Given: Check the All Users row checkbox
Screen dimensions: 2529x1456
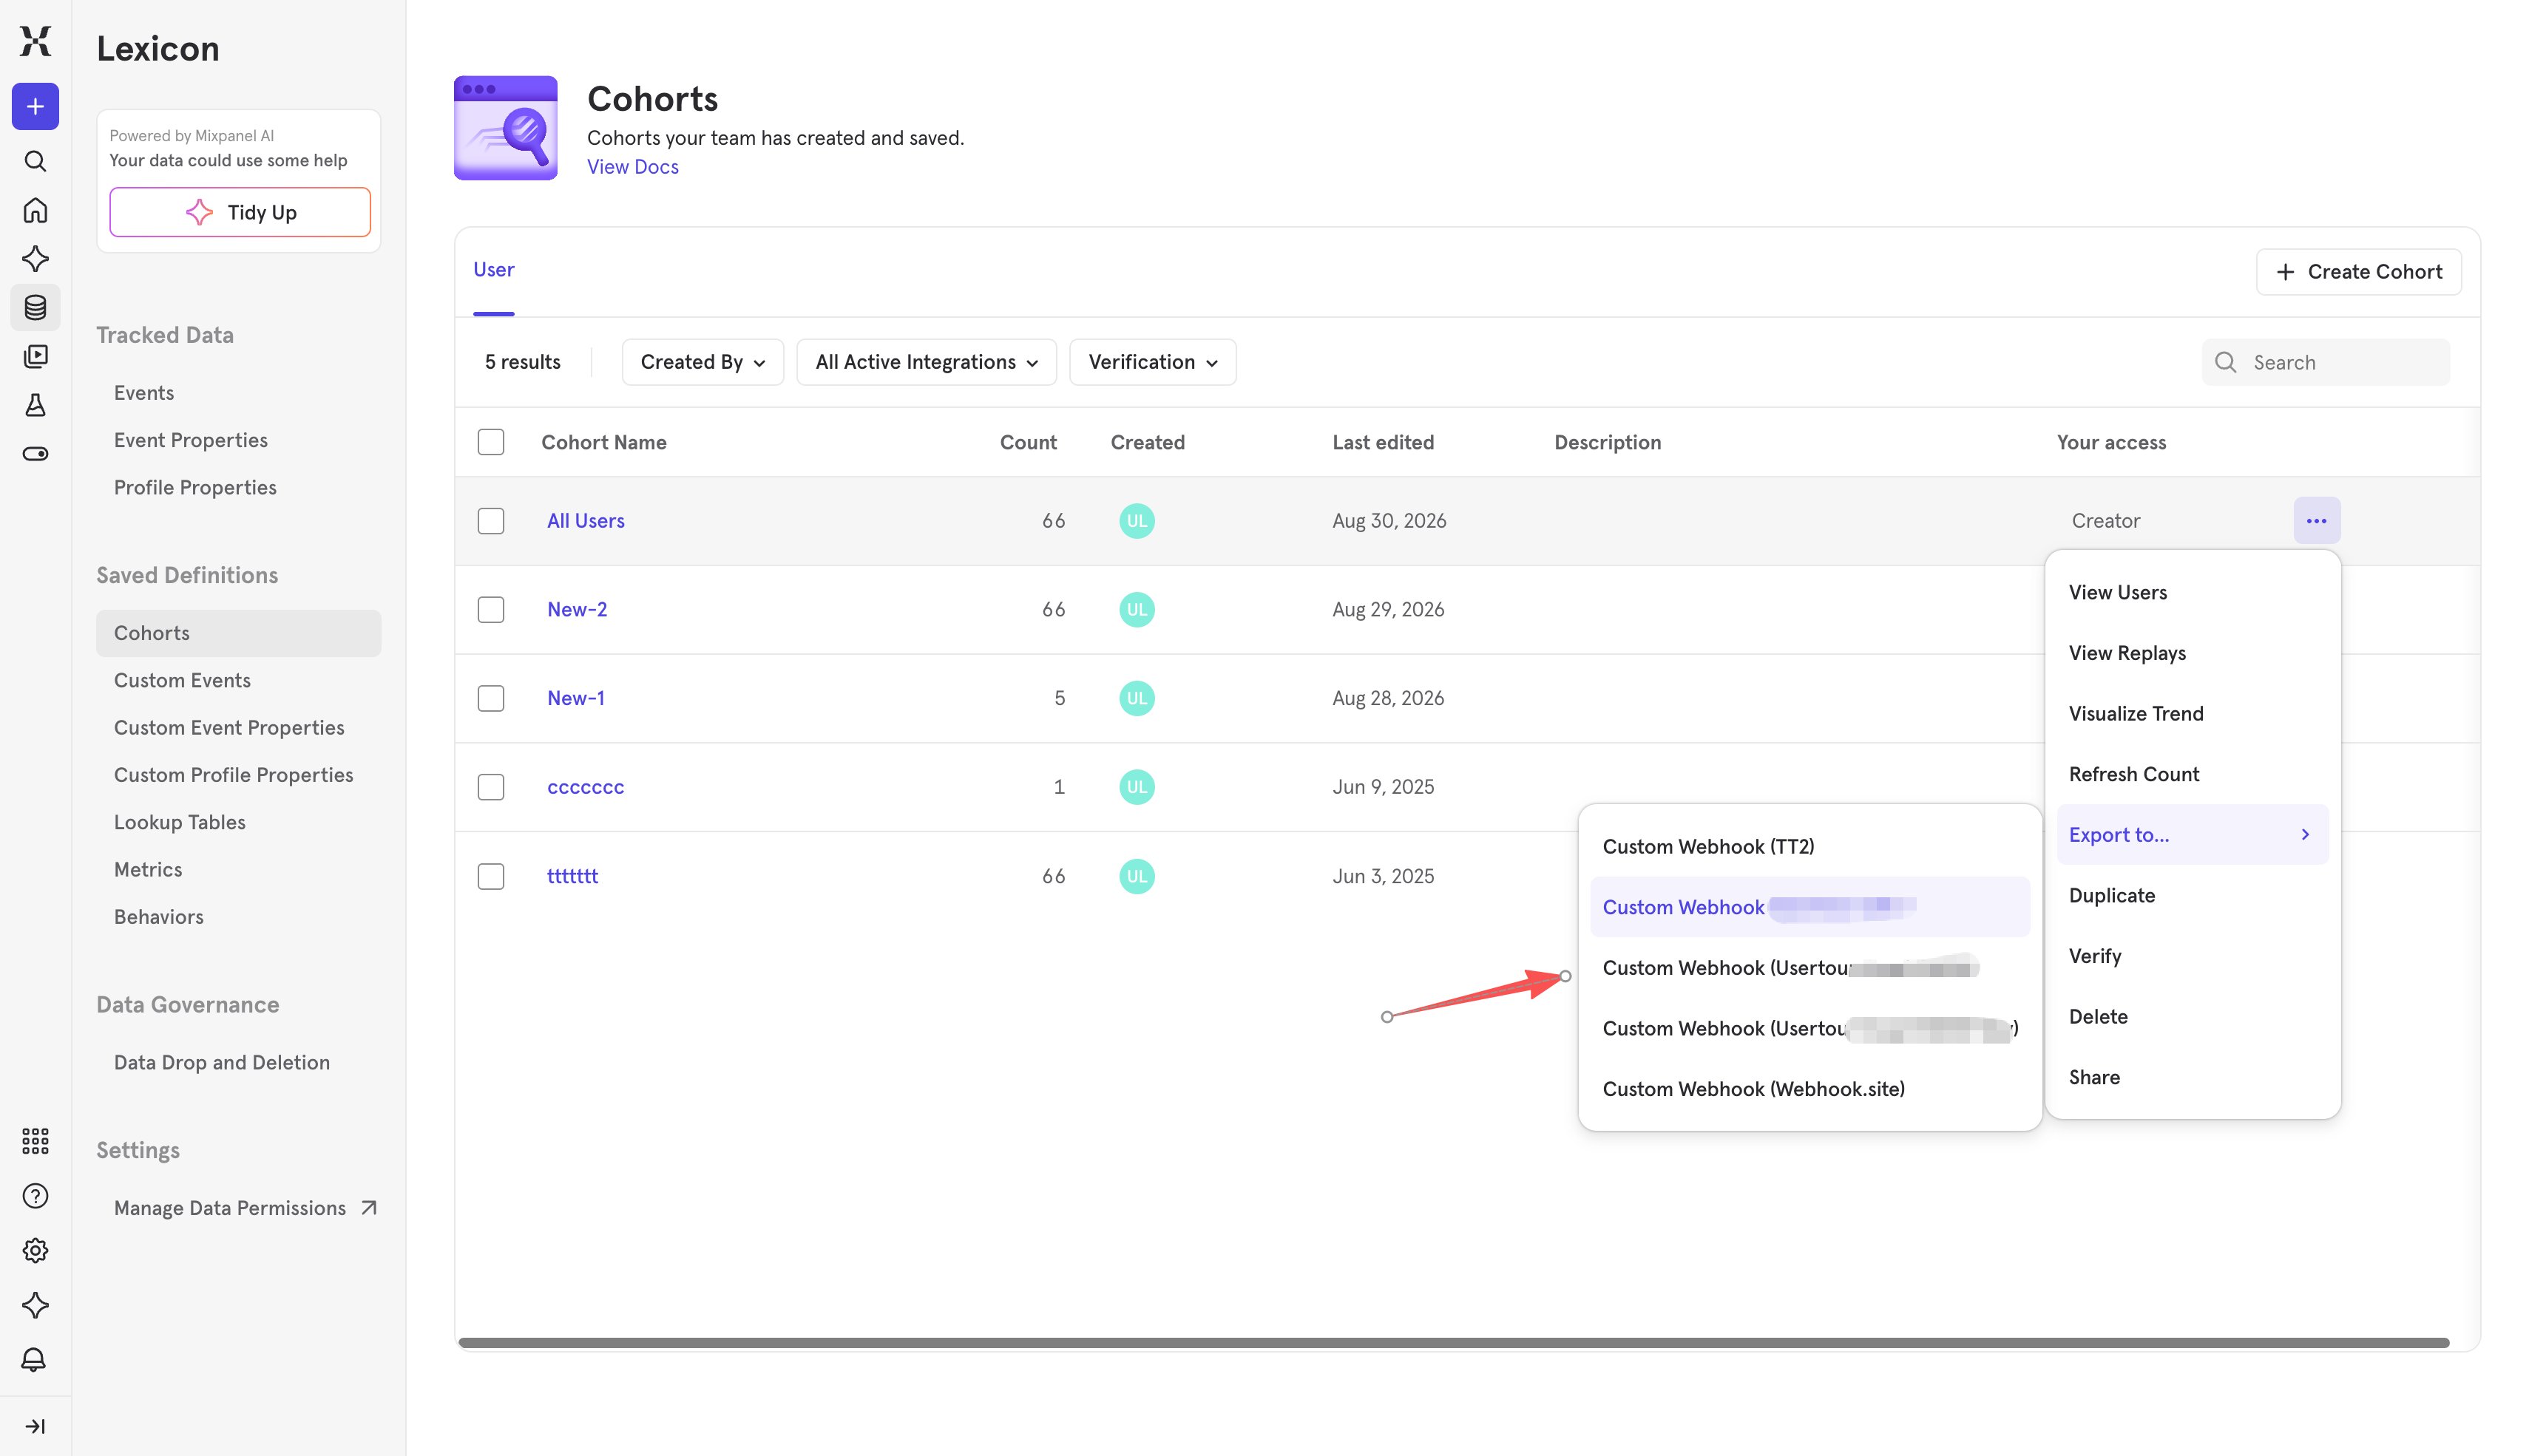Looking at the screenshot, I should (x=490, y=521).
